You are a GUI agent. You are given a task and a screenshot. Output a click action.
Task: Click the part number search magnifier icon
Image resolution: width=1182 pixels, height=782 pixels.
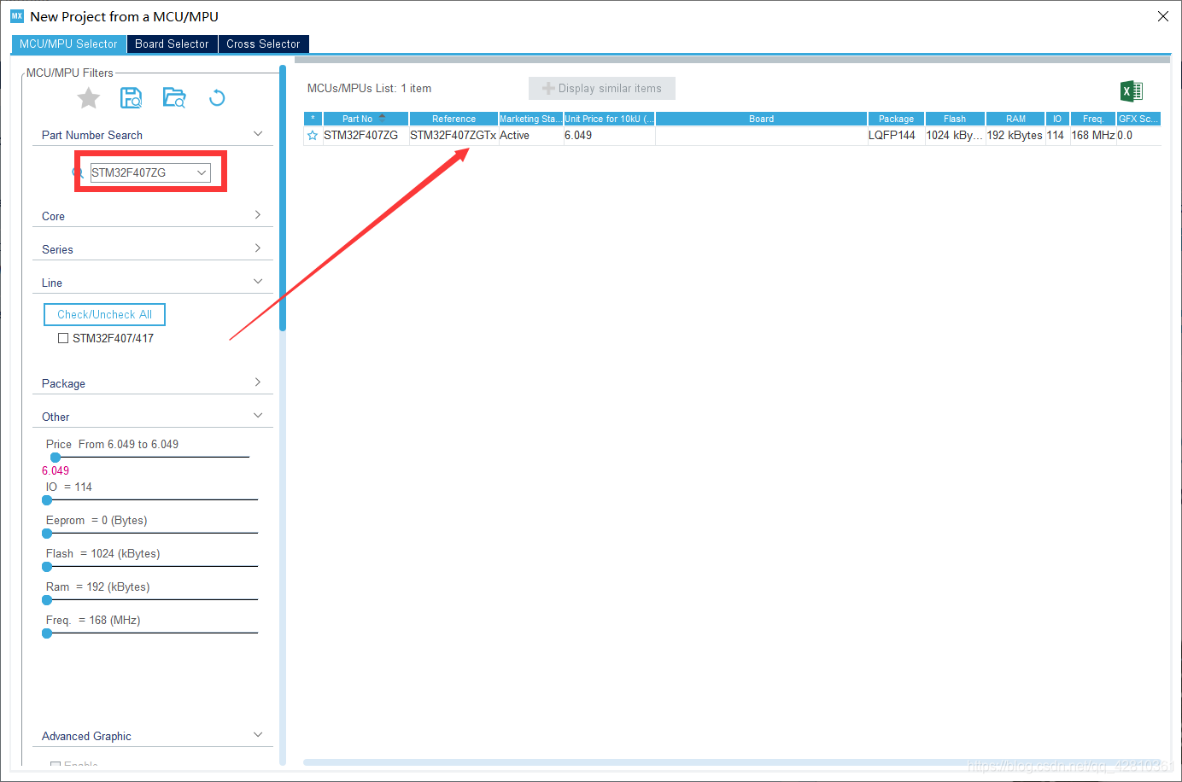coord(79,172)
